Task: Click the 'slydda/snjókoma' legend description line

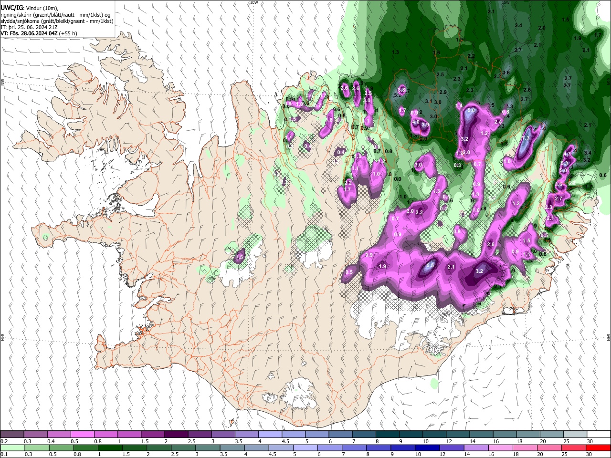Action: click(57, 21)
